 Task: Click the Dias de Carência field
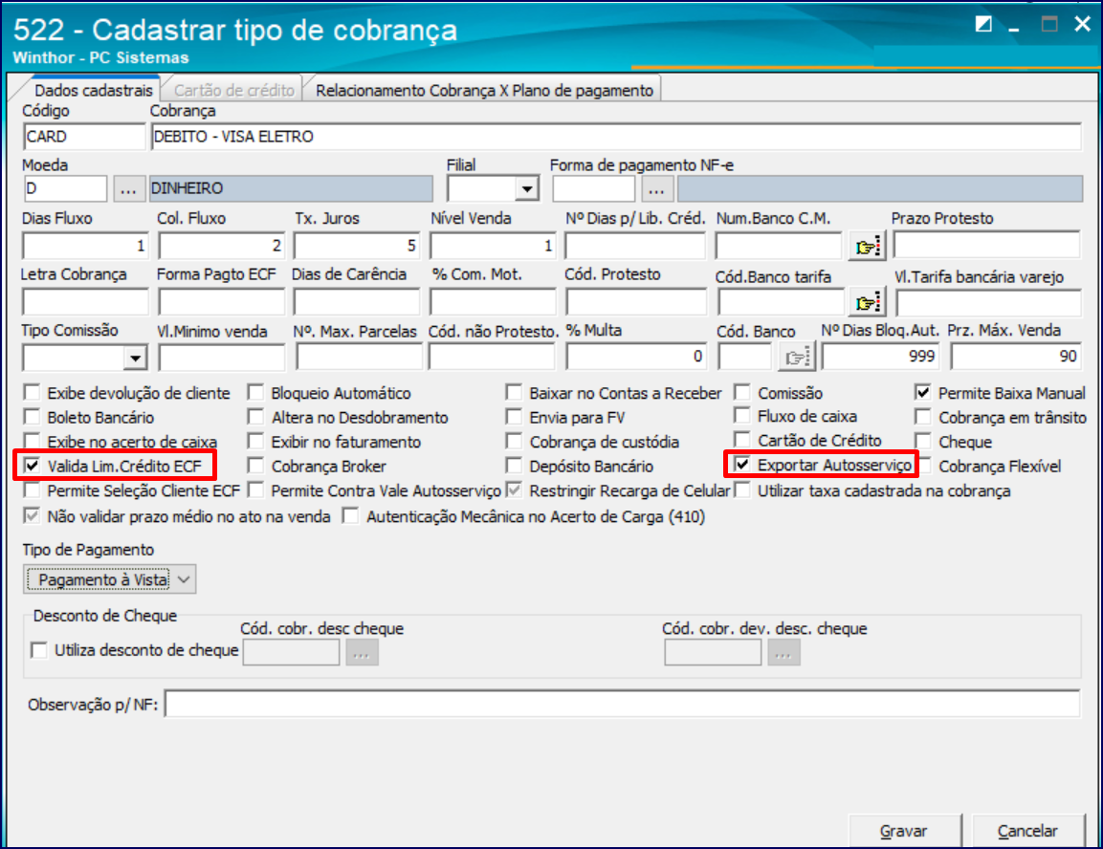(357, 302)
